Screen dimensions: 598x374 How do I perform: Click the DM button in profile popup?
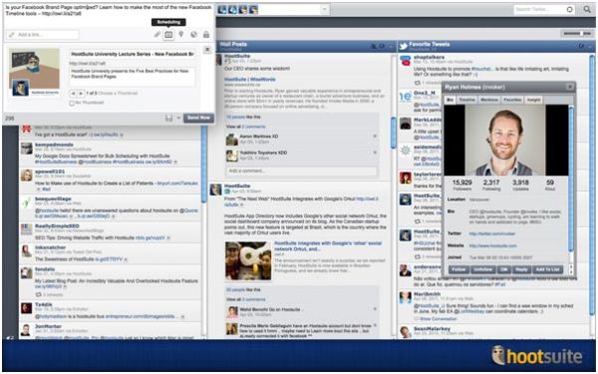[503, 269]
